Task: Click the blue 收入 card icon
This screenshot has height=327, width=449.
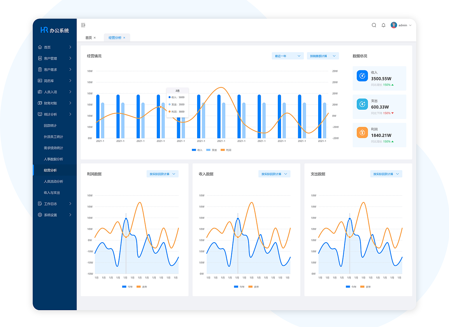Action: pyautogui.click(x=362, y=76)
